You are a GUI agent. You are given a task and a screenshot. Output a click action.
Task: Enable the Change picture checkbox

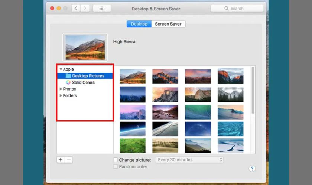pos(116,160)
